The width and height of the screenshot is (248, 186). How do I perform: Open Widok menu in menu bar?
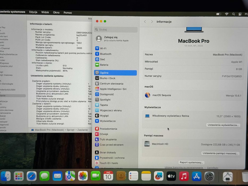pos(45,12)
